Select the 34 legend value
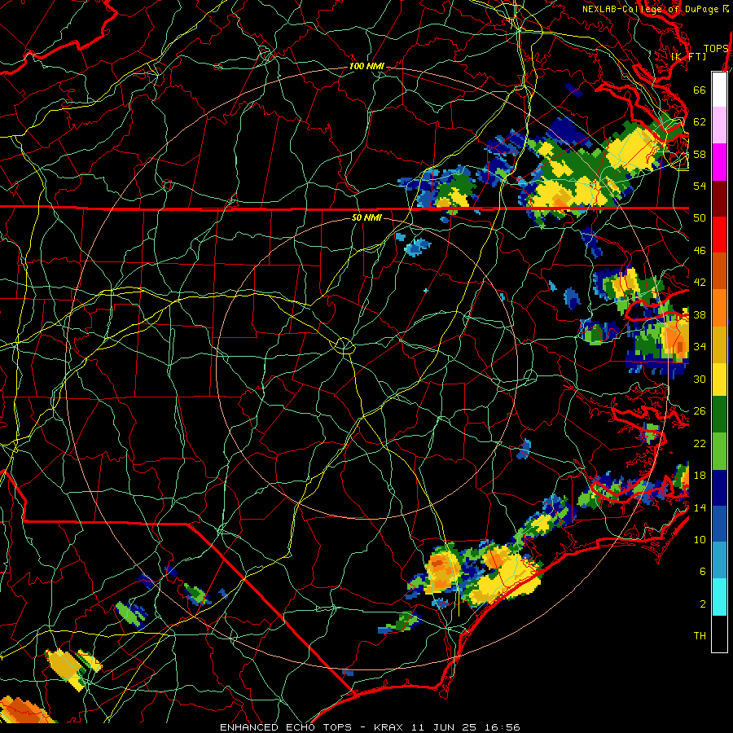This screenshot has height=733, width=733. tap(700, 347)
